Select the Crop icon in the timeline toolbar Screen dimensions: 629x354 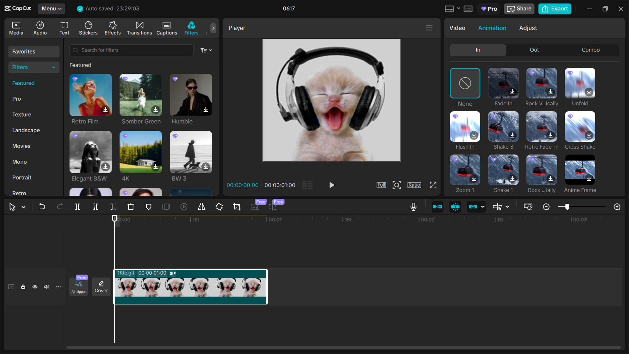coord(237,207)
